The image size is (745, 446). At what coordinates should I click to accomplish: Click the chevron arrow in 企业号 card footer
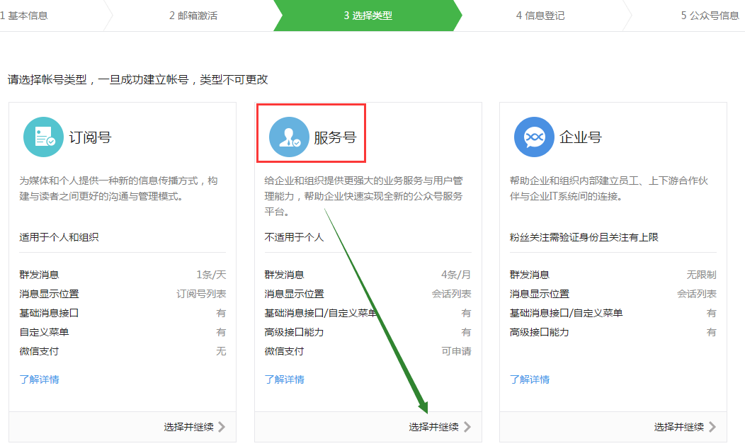pyautogui.click(x=712, y=427)
